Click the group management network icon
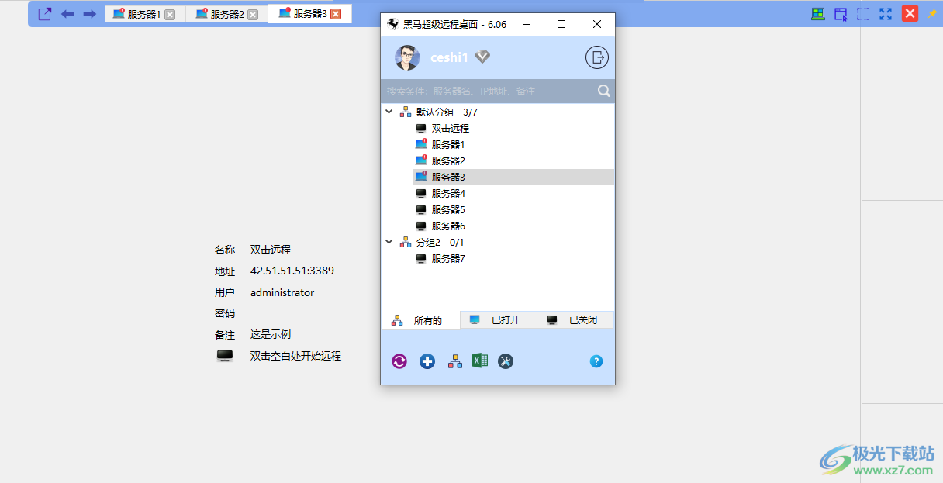Viewport: 943px width, 483px height. [455, 361]
